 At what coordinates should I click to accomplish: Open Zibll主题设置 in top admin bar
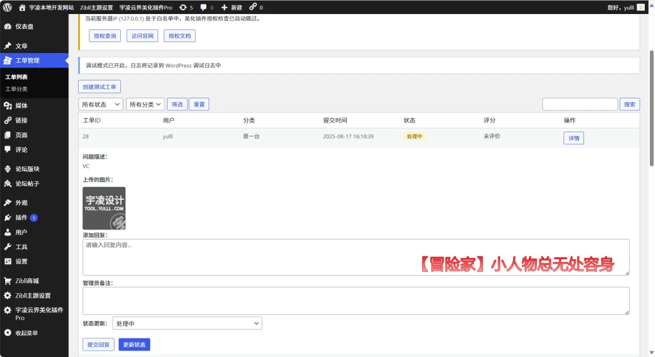tap(97, 8)
